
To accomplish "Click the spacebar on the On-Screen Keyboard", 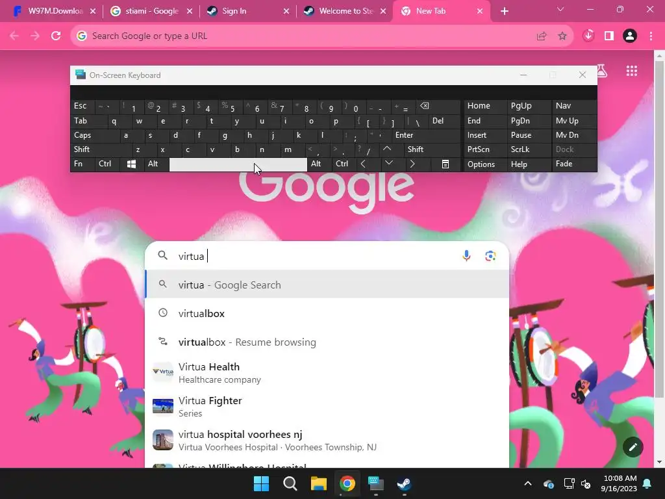I will [x=238, y=164].
